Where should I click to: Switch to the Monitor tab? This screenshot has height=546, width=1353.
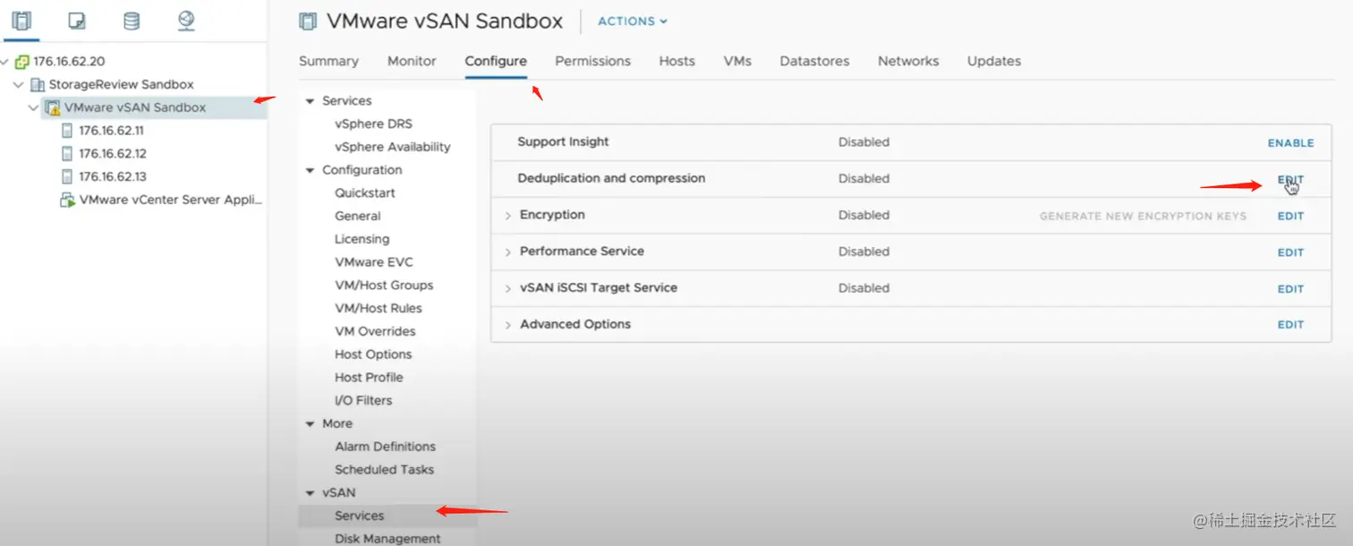point(412,61)
